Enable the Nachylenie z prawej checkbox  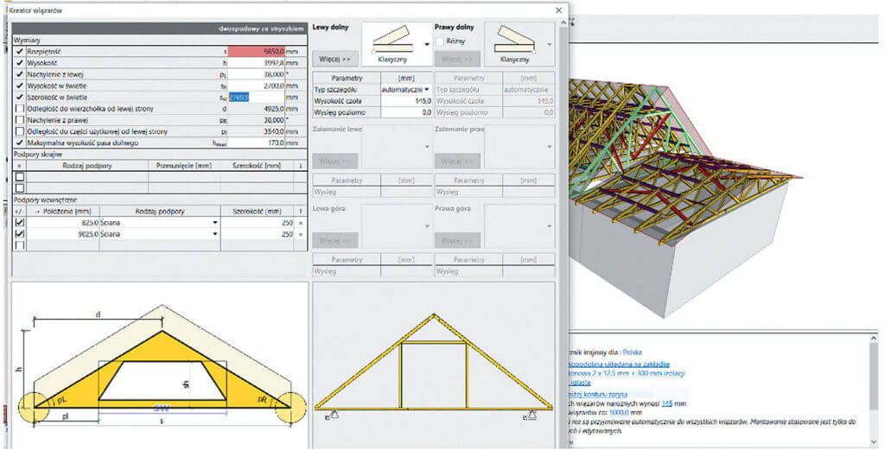point(20,120)
